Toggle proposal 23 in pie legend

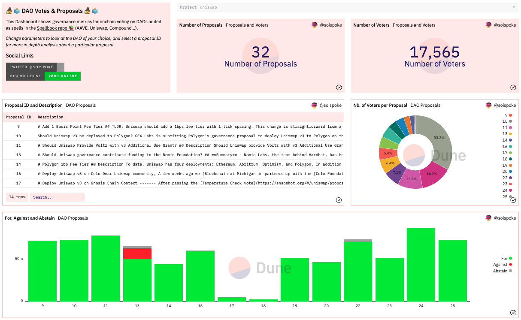click(507, 184)
